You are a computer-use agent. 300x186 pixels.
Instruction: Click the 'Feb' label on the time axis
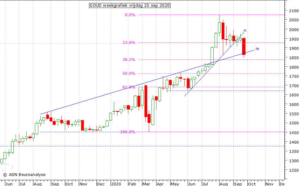pyautogui.click(x=132, y=184)
